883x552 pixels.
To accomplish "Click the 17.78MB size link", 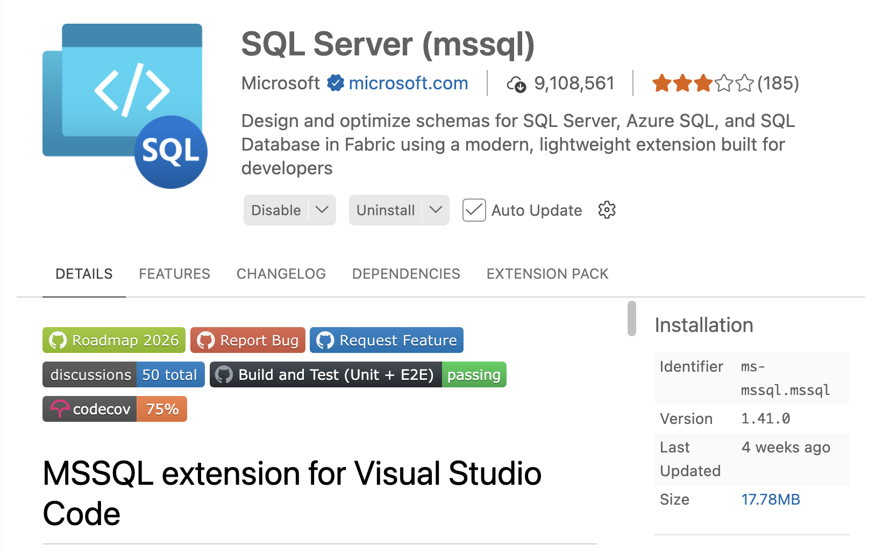I will [x=771, y=499].
